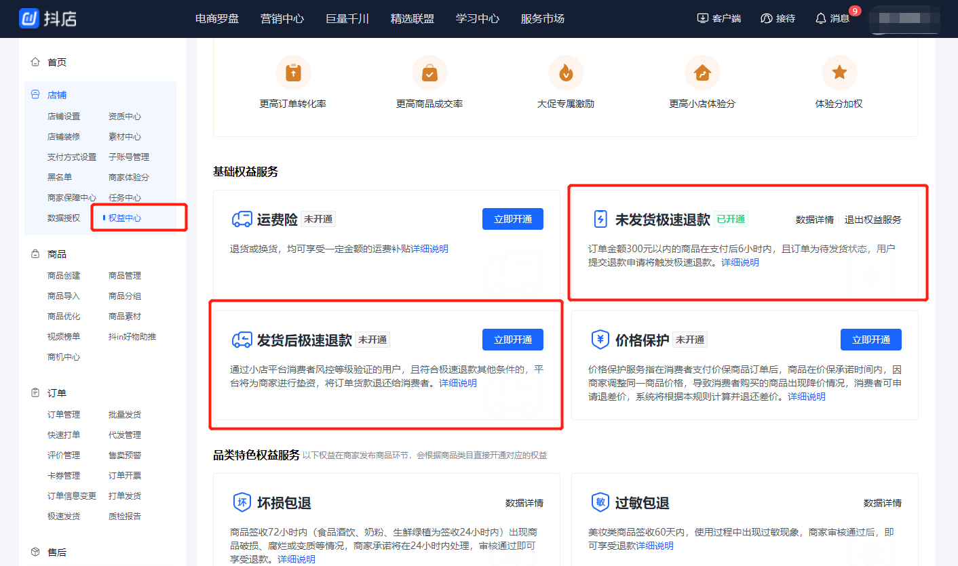
Task: Select 权益中心 in the sidebar
Action: pos(125,218)
